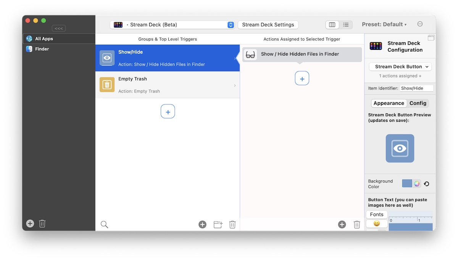Select the Show/Hide trigger row

coord(168,58)
